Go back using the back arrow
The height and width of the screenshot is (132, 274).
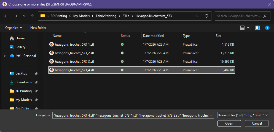tap(6, 16)
